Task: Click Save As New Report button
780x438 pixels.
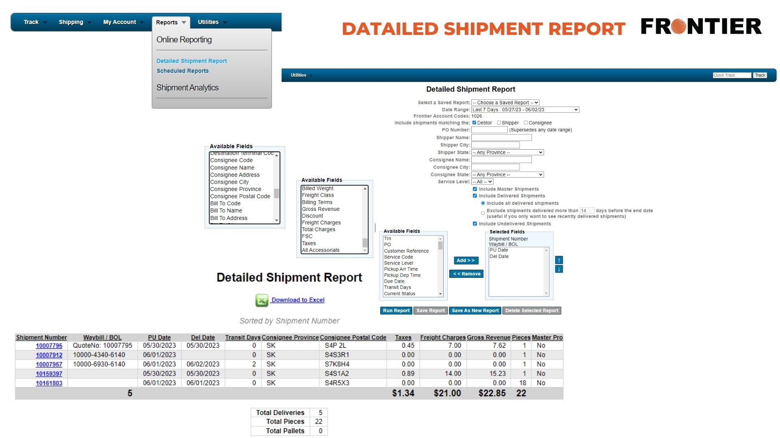Action: pyautogui.click(x=475, y=311)
